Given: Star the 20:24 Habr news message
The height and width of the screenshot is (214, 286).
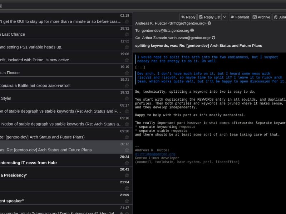Looking at the screenshot, I should 127,163.
